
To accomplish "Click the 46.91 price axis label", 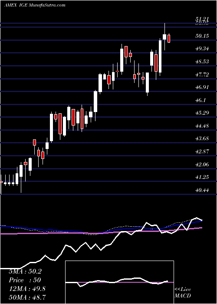I will pyautogui.click(x=202, y=87).
